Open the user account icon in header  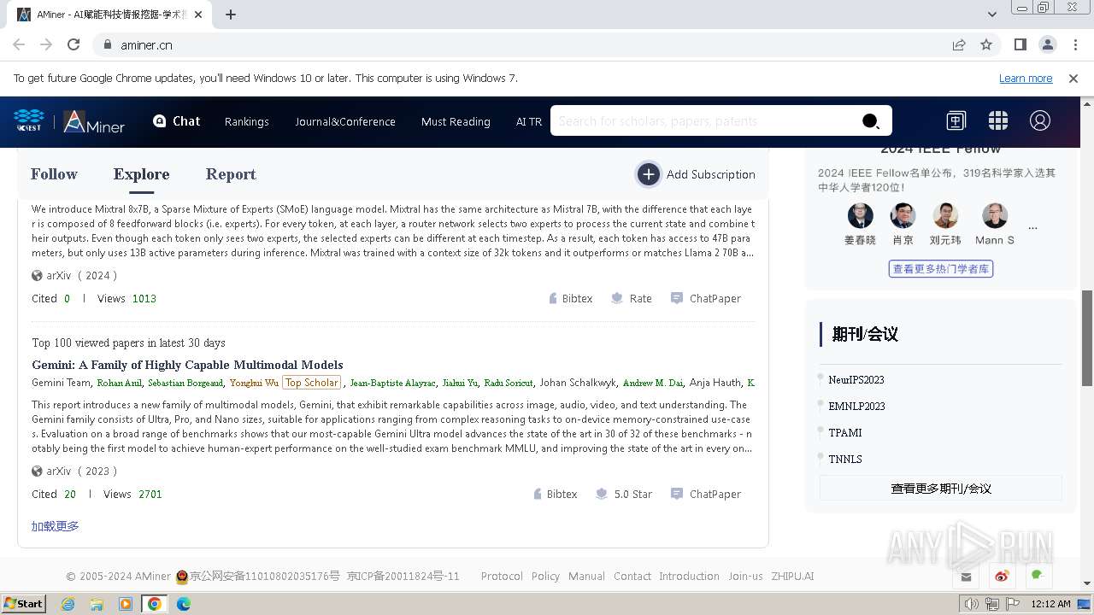pyautogui.click(x=1039, y=120)
